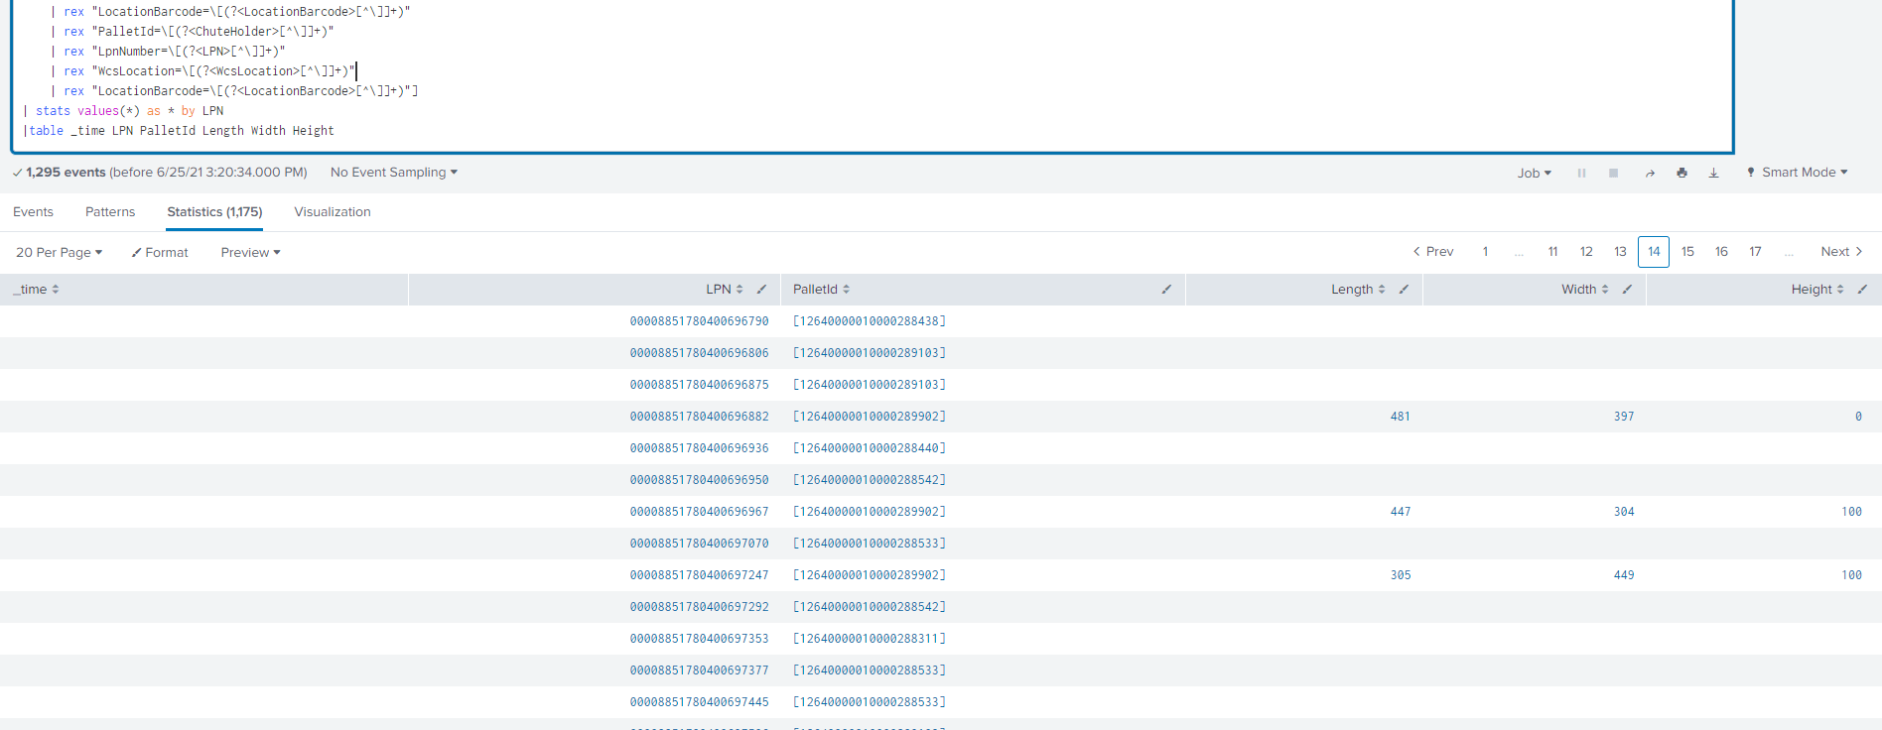Export the search results
This screenshot has width=1882, height=730.
(x=1713, y=173)
